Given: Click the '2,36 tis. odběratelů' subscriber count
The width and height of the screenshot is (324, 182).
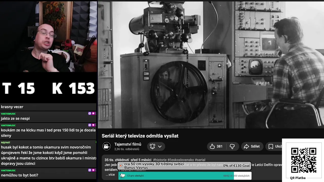Looking at the screenshot, I should 127,149.
